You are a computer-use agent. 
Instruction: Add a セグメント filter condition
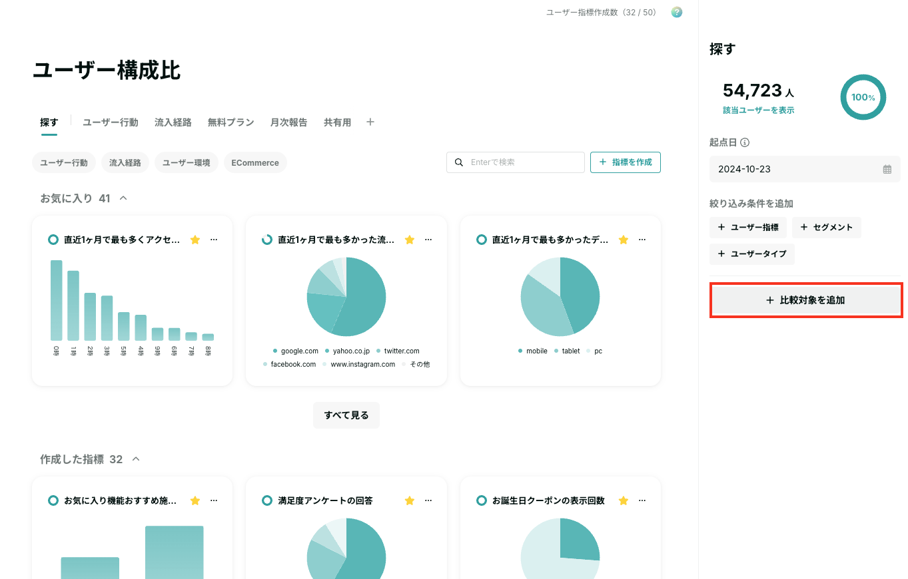coord(827,228)
